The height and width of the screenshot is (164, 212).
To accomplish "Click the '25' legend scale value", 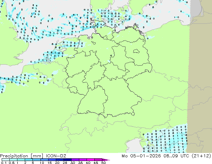I will (x=65, y=163).
